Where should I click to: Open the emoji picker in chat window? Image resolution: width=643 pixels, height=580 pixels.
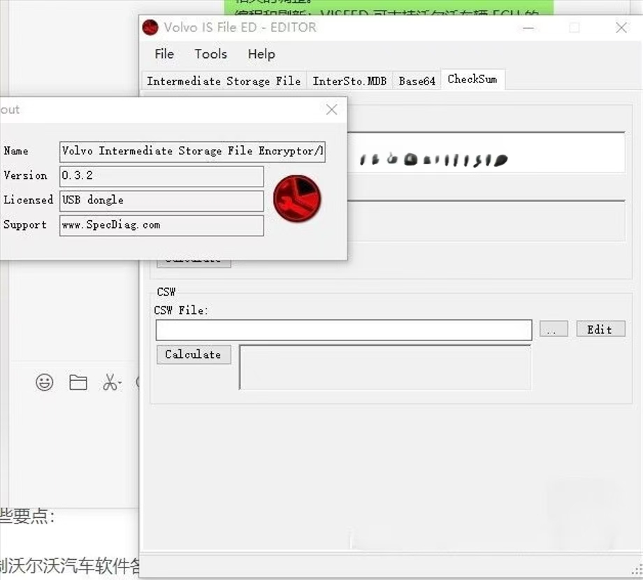[x=44, y=382]
